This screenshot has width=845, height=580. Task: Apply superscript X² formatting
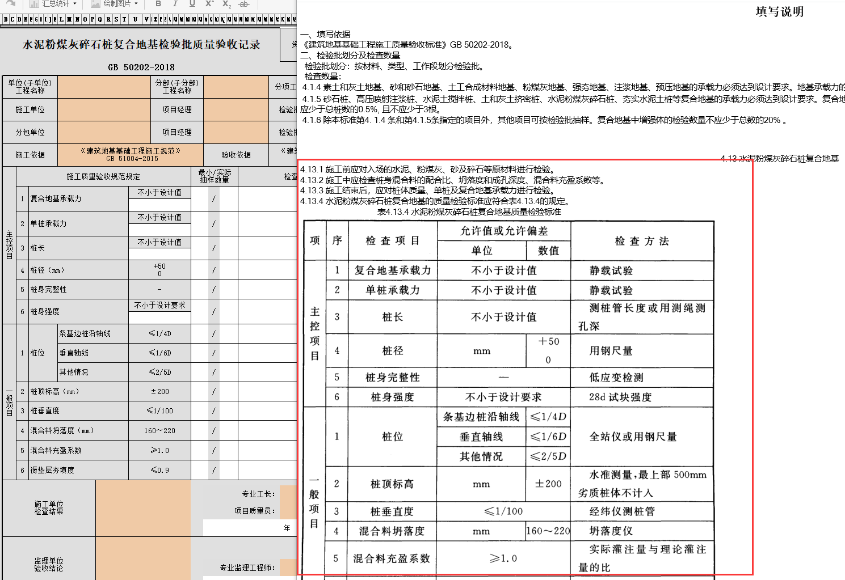coord(209,3)
